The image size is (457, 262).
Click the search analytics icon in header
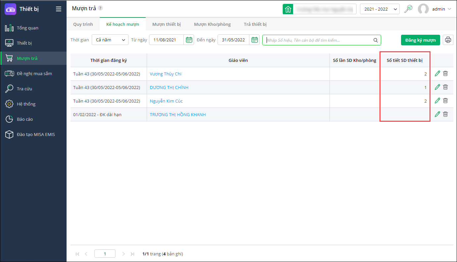[409, 9]
